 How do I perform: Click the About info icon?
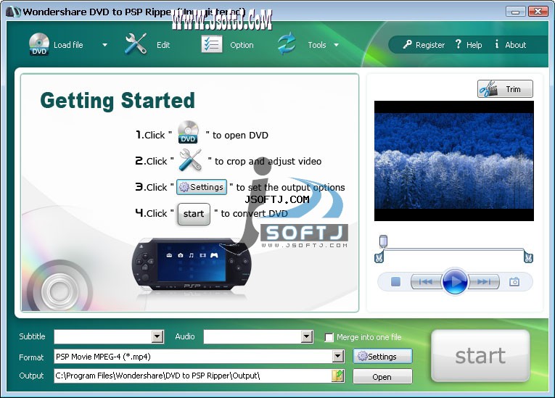[497, 44]
